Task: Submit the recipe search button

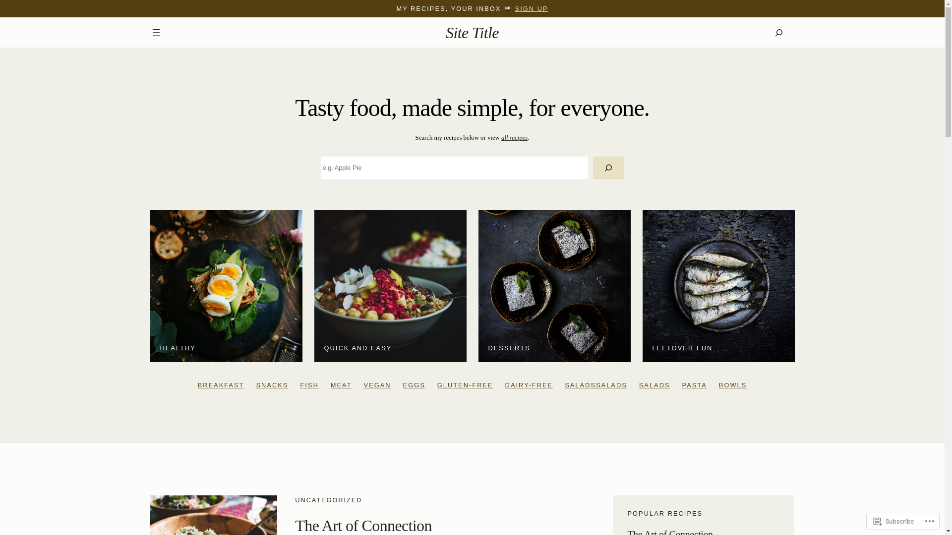Action: tap(608, 168)
